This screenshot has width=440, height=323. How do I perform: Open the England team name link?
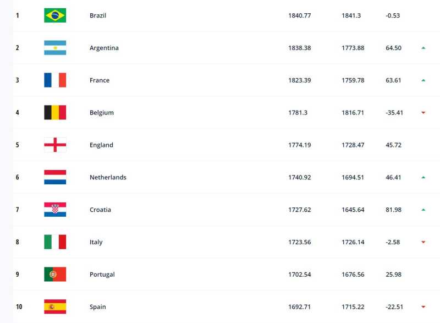[x=101, y=145]
